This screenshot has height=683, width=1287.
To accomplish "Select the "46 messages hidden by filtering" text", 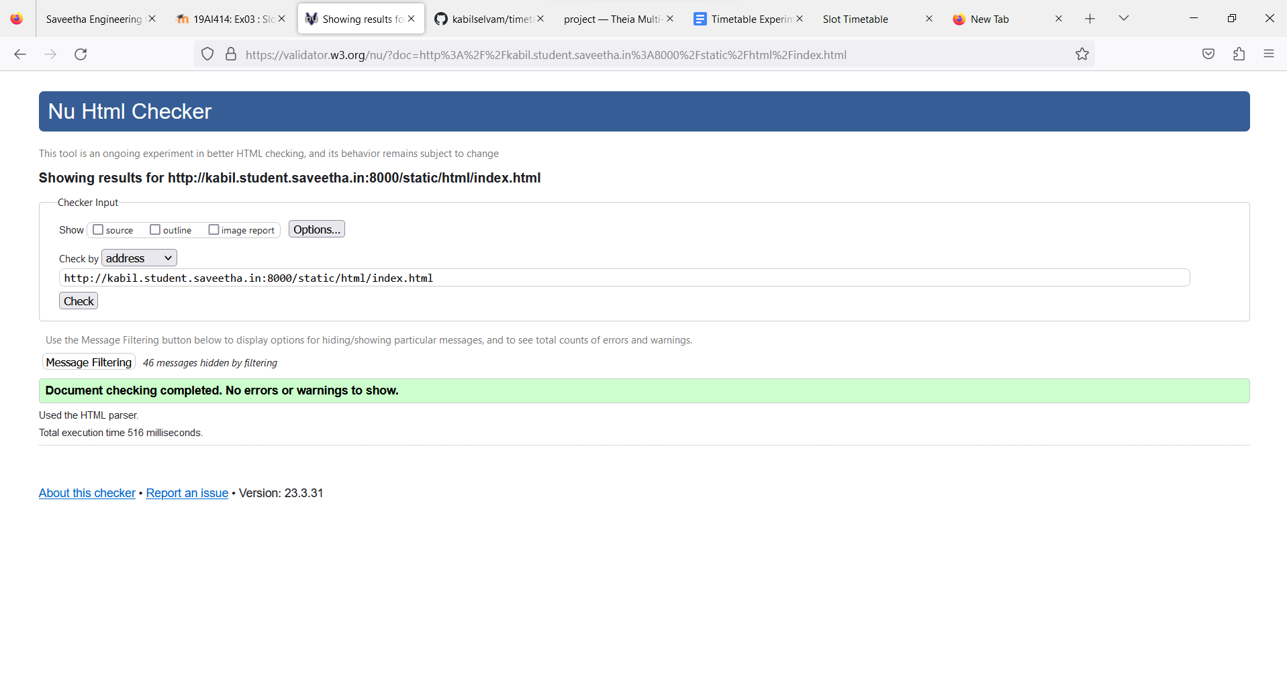I will (210, 363).
